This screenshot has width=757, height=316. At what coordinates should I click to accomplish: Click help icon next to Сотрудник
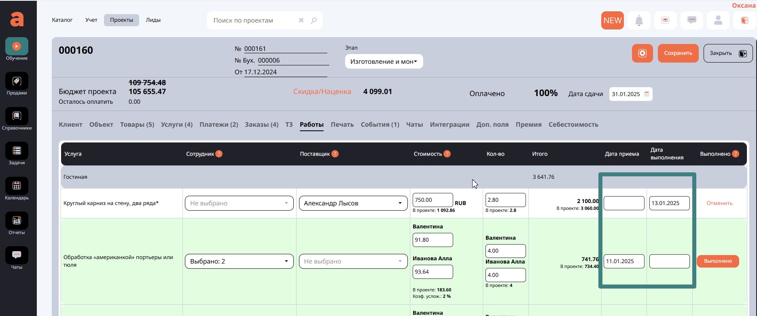[x=219, y=154]
